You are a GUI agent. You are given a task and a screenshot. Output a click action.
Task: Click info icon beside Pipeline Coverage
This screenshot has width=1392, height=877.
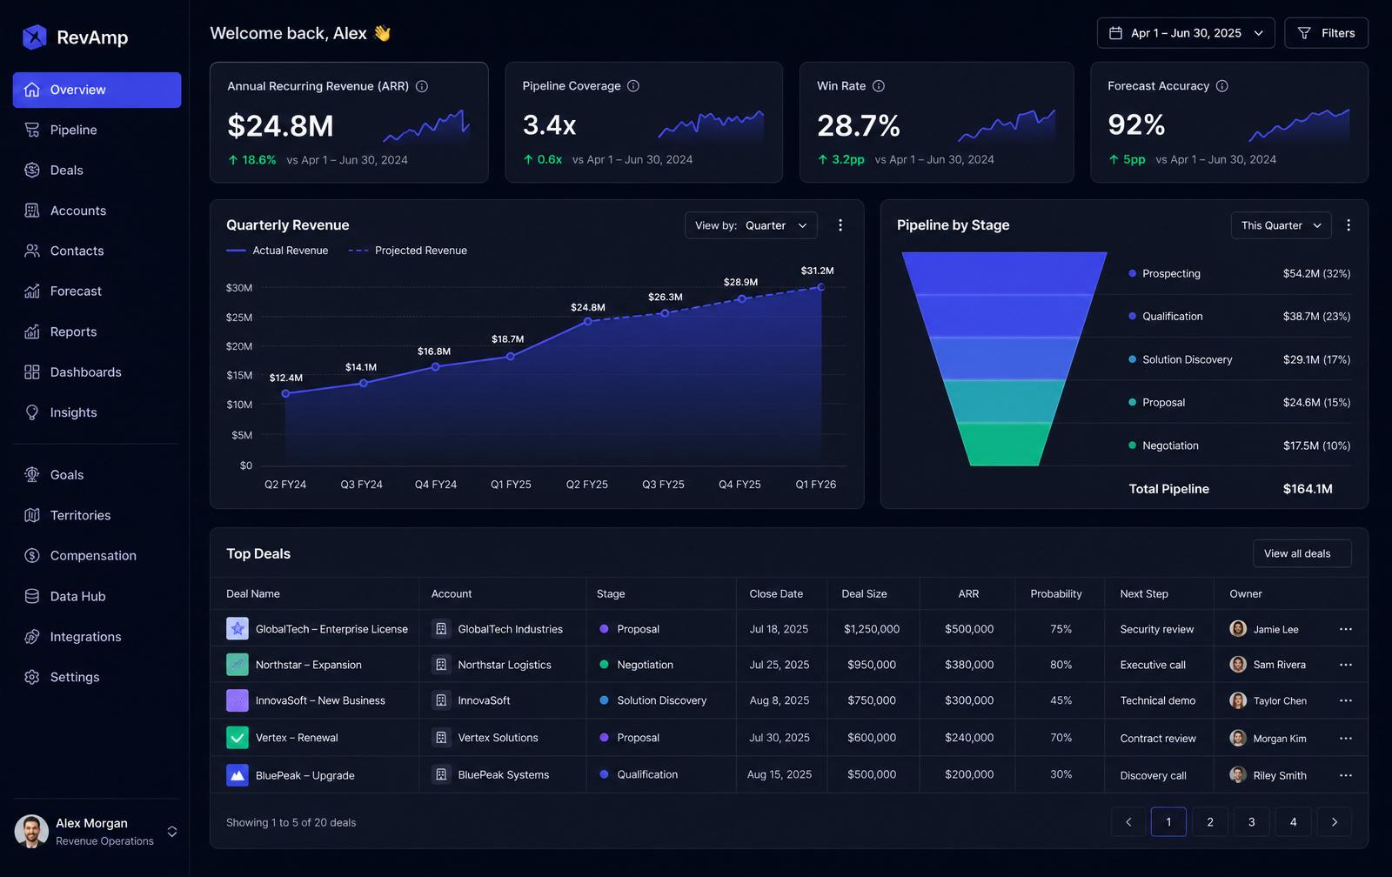pyautogui.click(x=633, y=86)
